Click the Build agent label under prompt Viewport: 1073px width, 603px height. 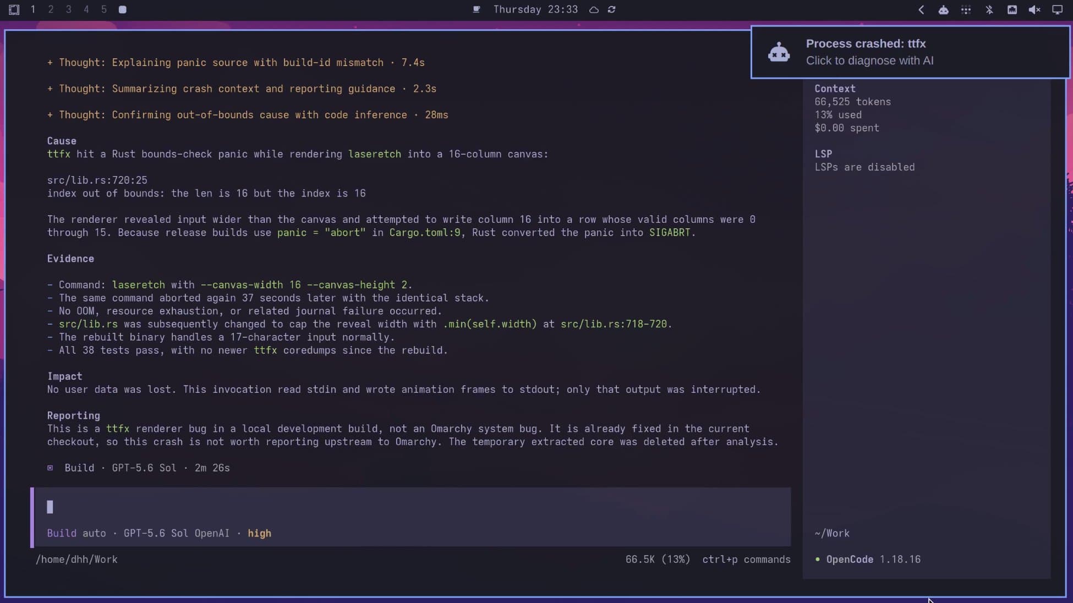click(62, 533)
